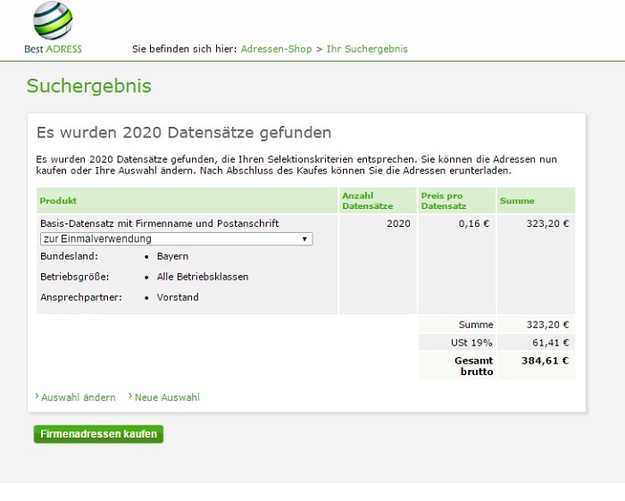Open the Ihr Suchergebnis breadcrumb
This screenshot has width=625, height=501.
[x=367, y=49]
